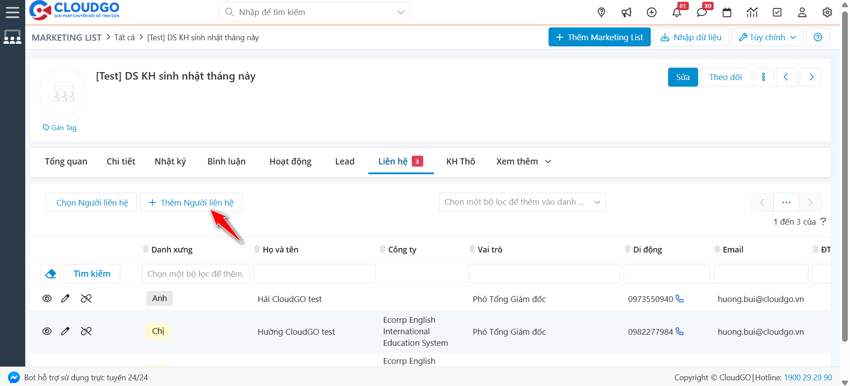Switch to the Tổng quan tab
Viewport: 850px width, 386px height.
click(x=66, y=161)
